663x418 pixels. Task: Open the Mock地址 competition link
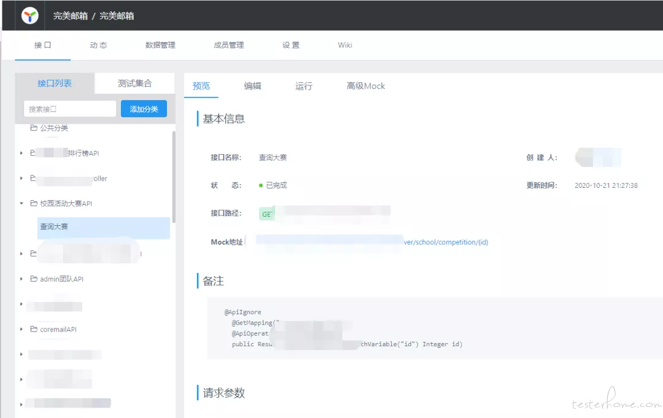tap(371, 242)
